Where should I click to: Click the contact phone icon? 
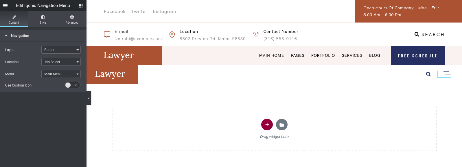(x=256, y=35)
